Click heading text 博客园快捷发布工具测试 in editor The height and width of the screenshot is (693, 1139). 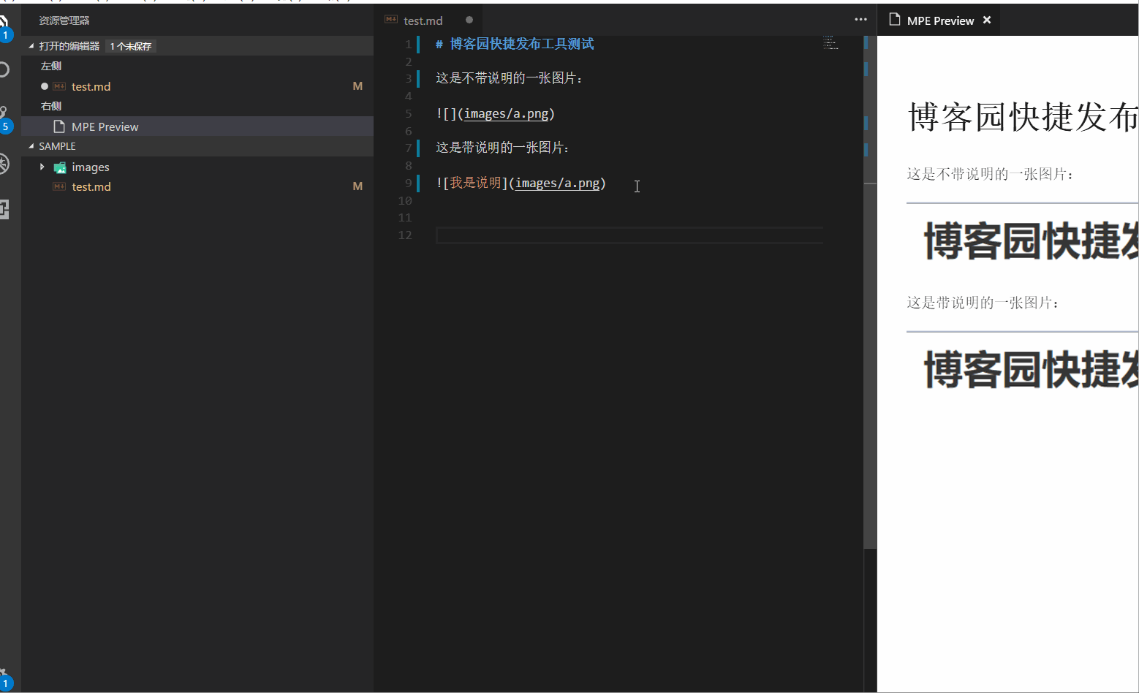[522, 44]
